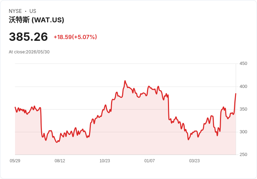Click the 450 price axis label
This screenshot has width=257, height=179.
(243, 64)
